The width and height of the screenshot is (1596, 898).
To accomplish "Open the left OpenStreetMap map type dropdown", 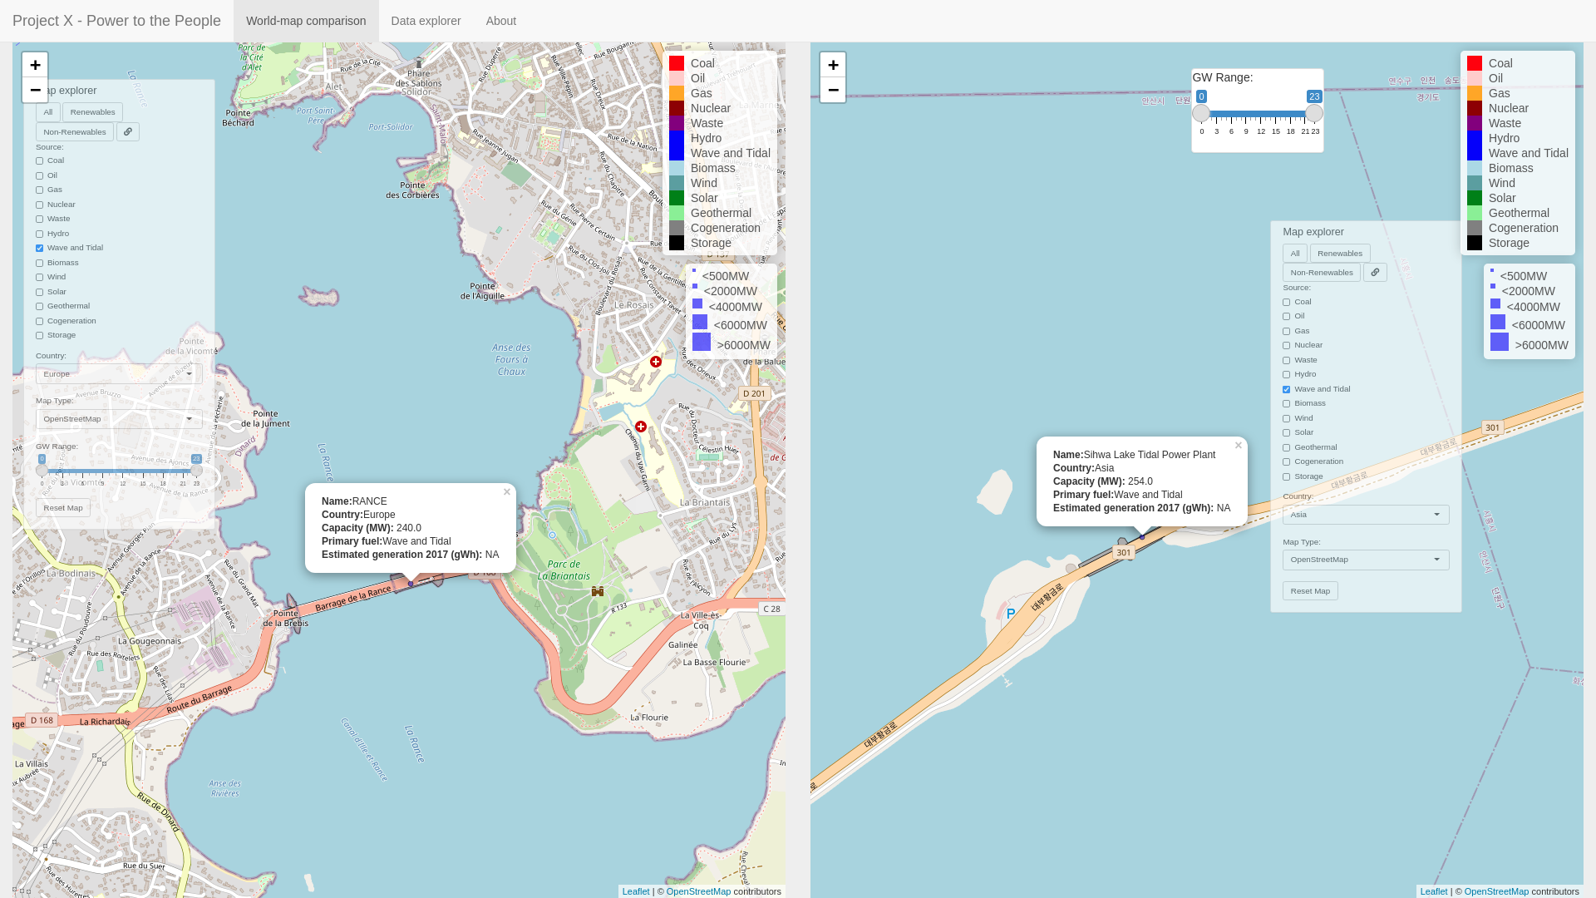I will 119,419.
